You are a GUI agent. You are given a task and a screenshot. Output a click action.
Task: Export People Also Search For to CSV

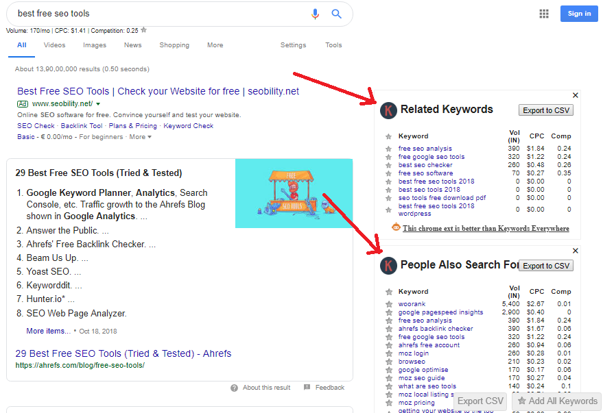[x=546, y=266]
